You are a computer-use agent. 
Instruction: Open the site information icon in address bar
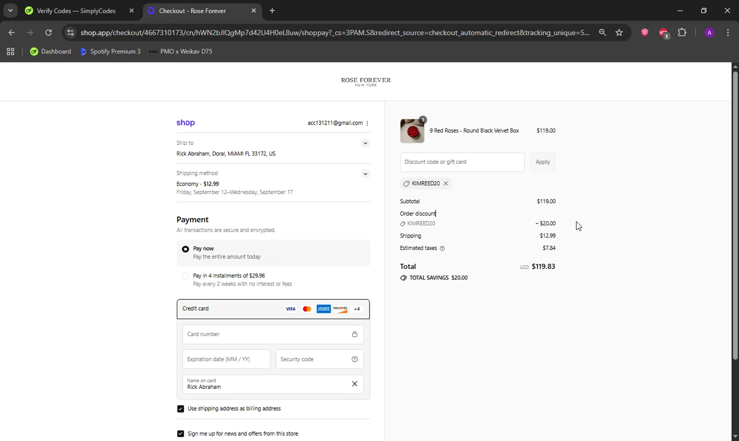70,32
